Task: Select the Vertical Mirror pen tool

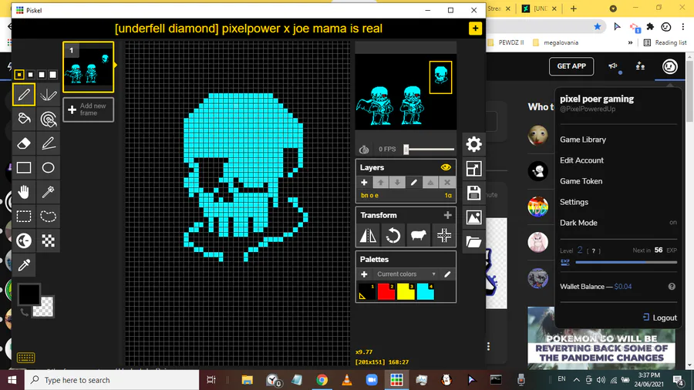Action: pyautogui.click(x=49, y=95)
